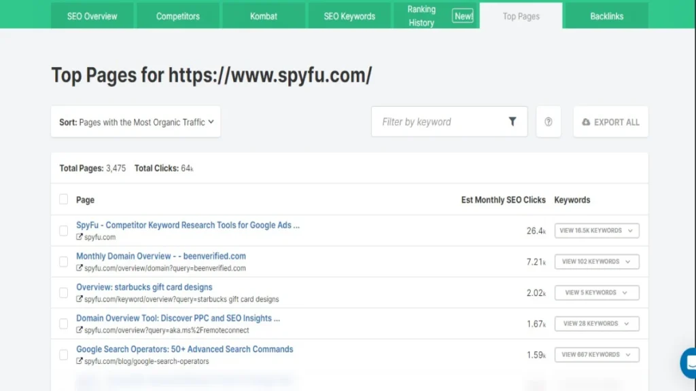Click external link icon next to spyfu.com

(80, 237)
